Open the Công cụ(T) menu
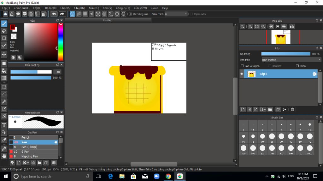The image size is (323, 181). click(123, 8)
